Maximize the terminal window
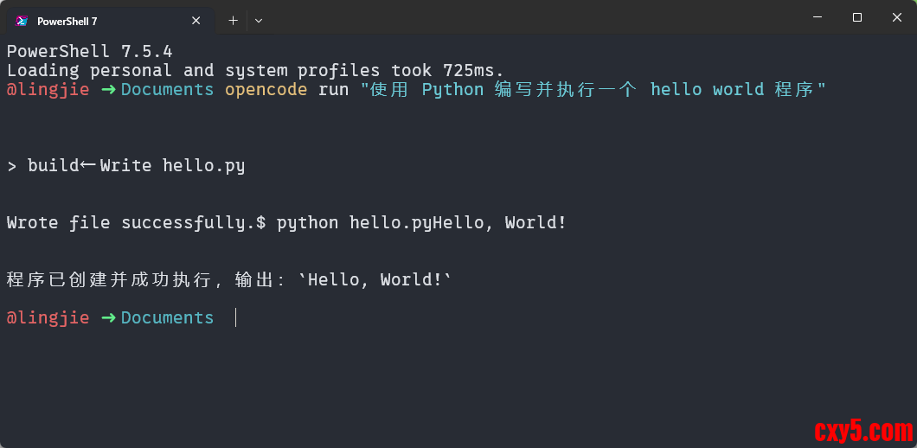Image resolution: width=917 pixels, height=448 pixels. 857,17
